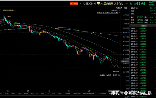Collapse the bottom panel with the corner button

tap(127, 97)
